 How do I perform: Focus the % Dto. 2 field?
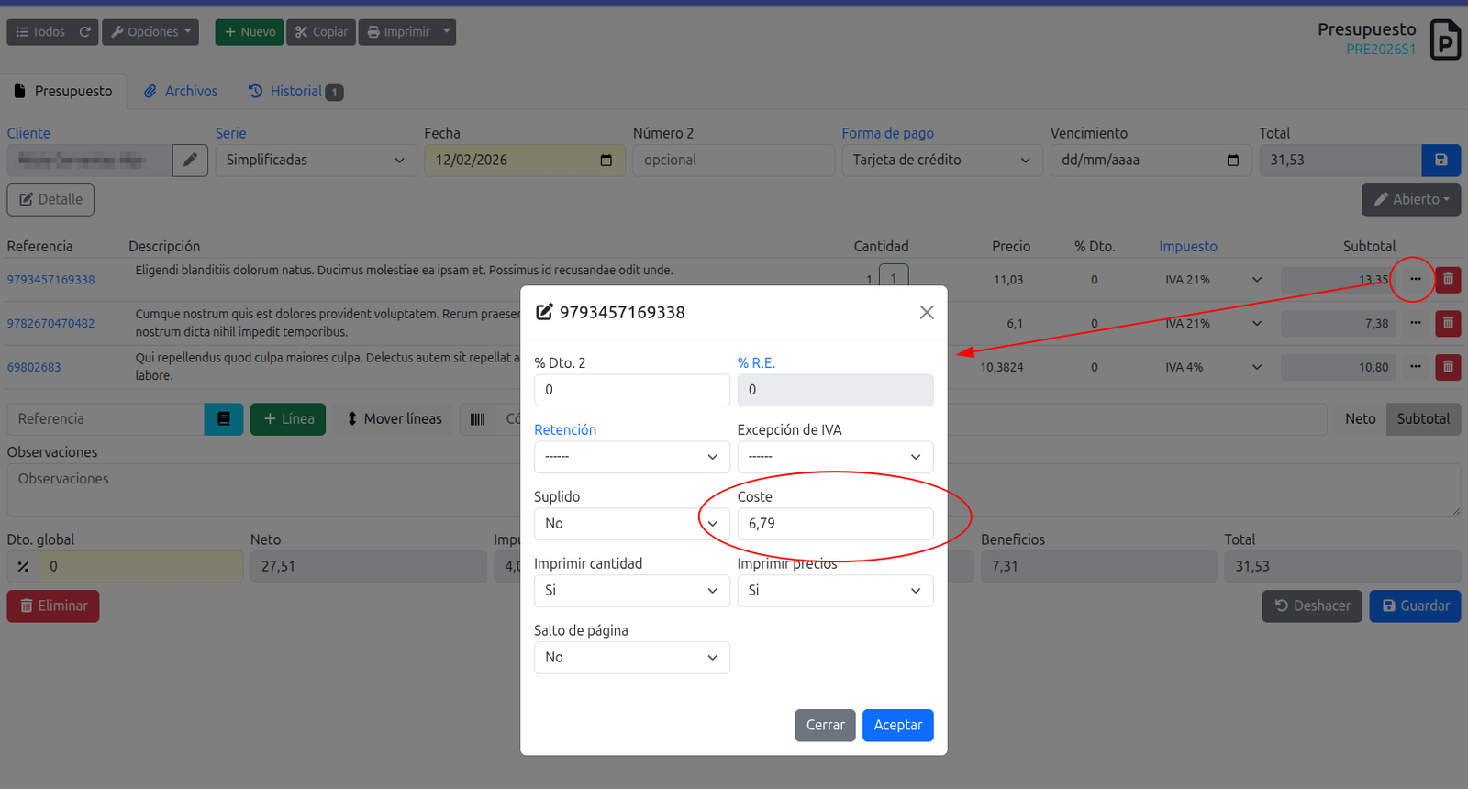[x=632, y=390]
